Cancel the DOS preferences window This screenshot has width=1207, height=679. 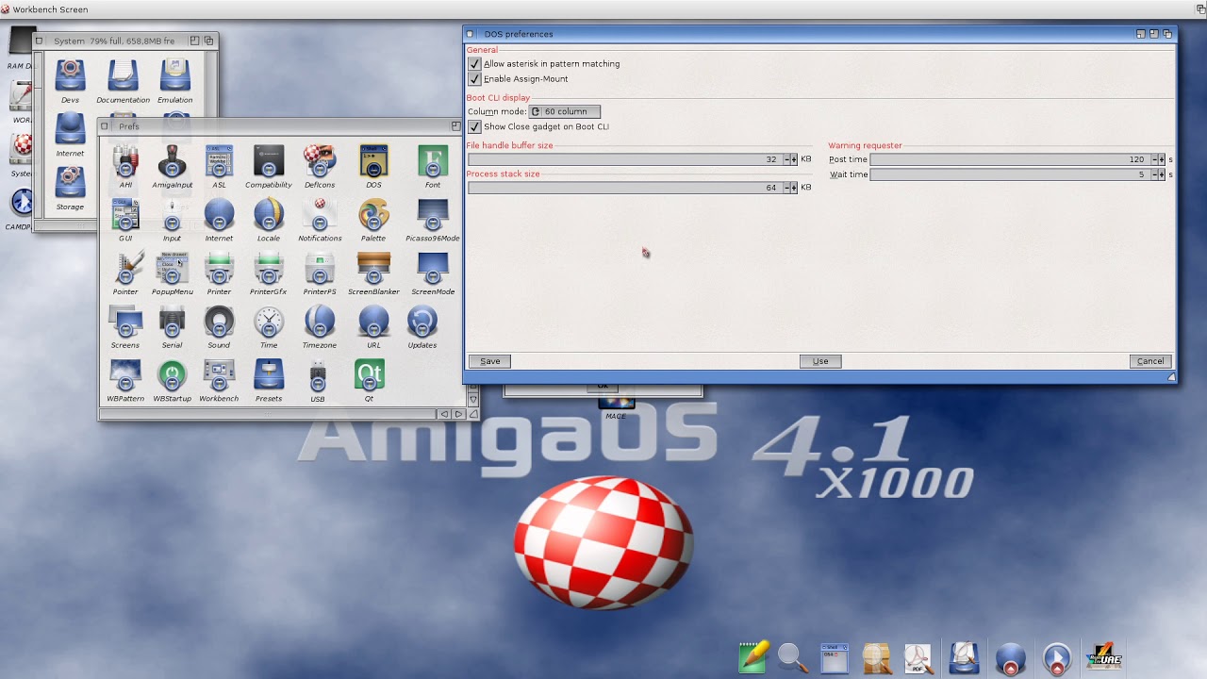pyautogui.click(x=1150, y=361)
